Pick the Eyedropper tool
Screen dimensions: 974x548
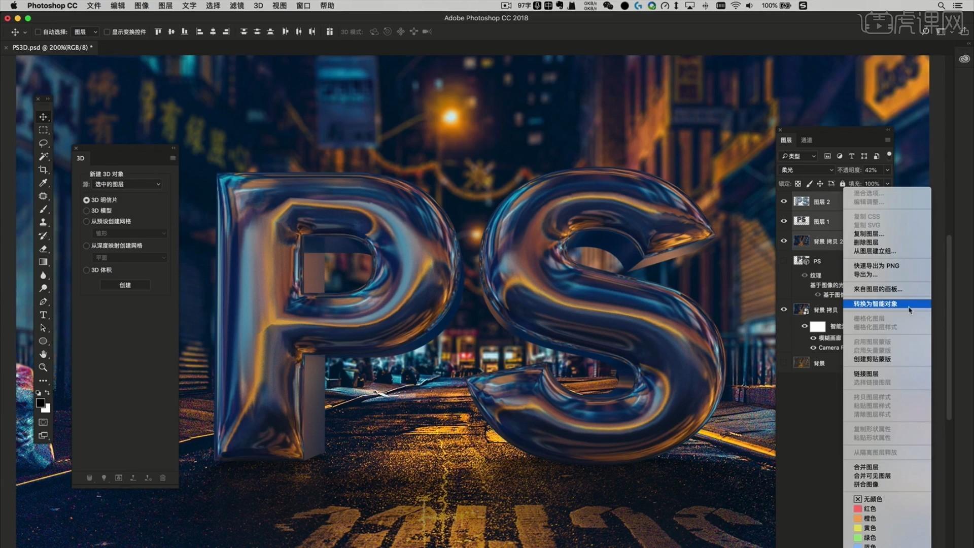click(43, 183)
